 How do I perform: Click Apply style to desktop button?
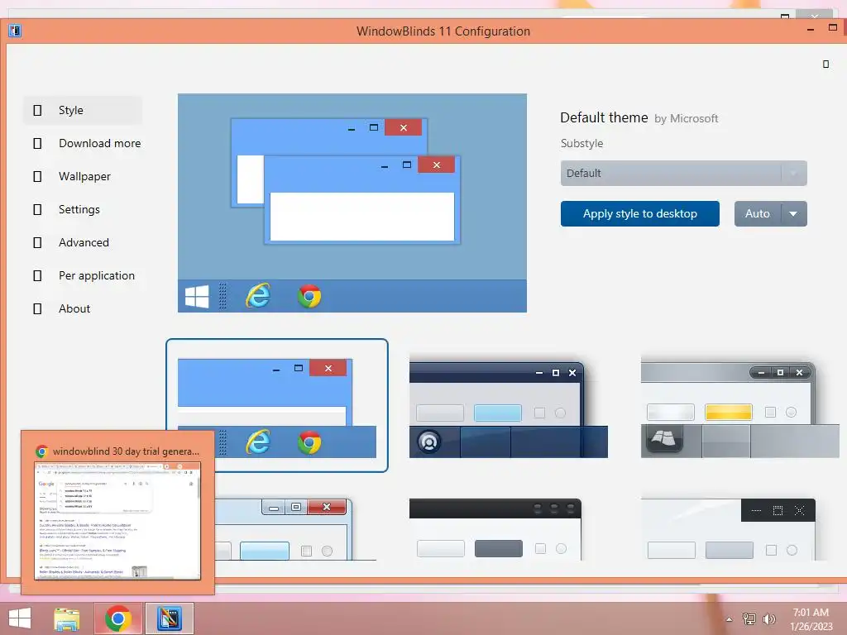639,214
